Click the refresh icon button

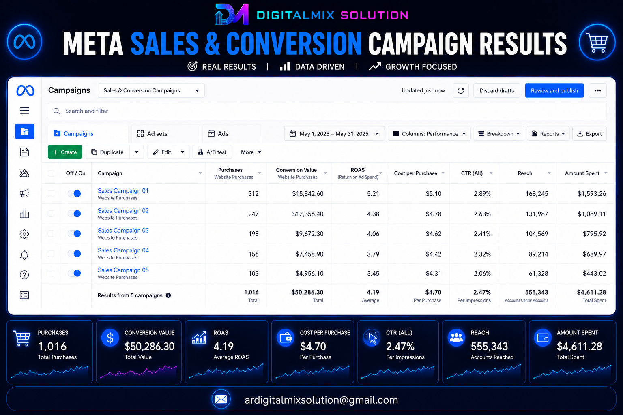point(461,91)
